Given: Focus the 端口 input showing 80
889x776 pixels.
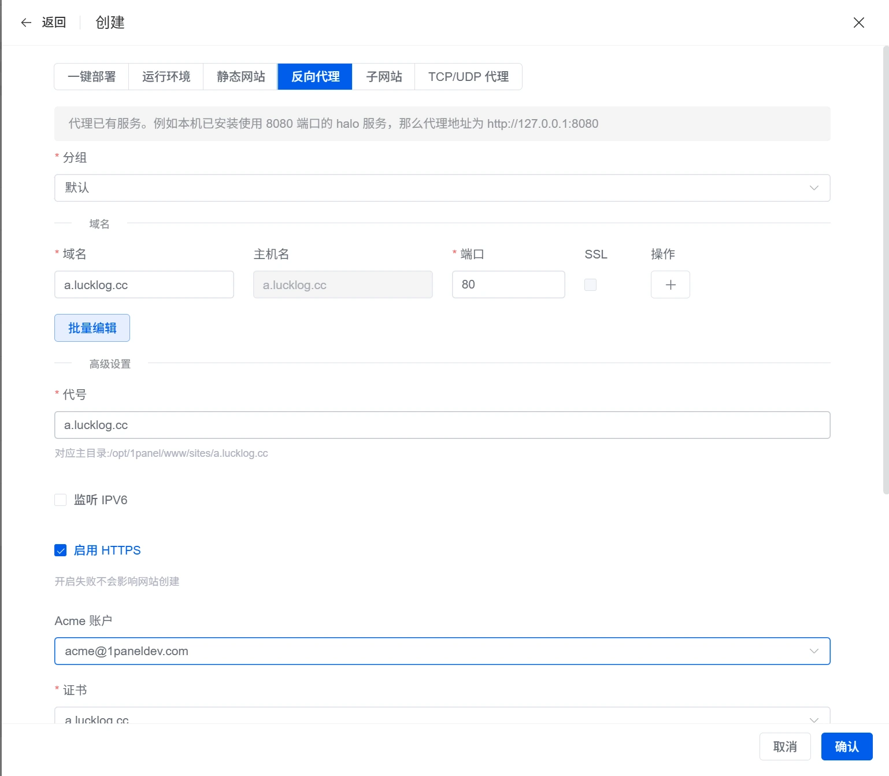Looking at the screenshot, I should [508, 284].
